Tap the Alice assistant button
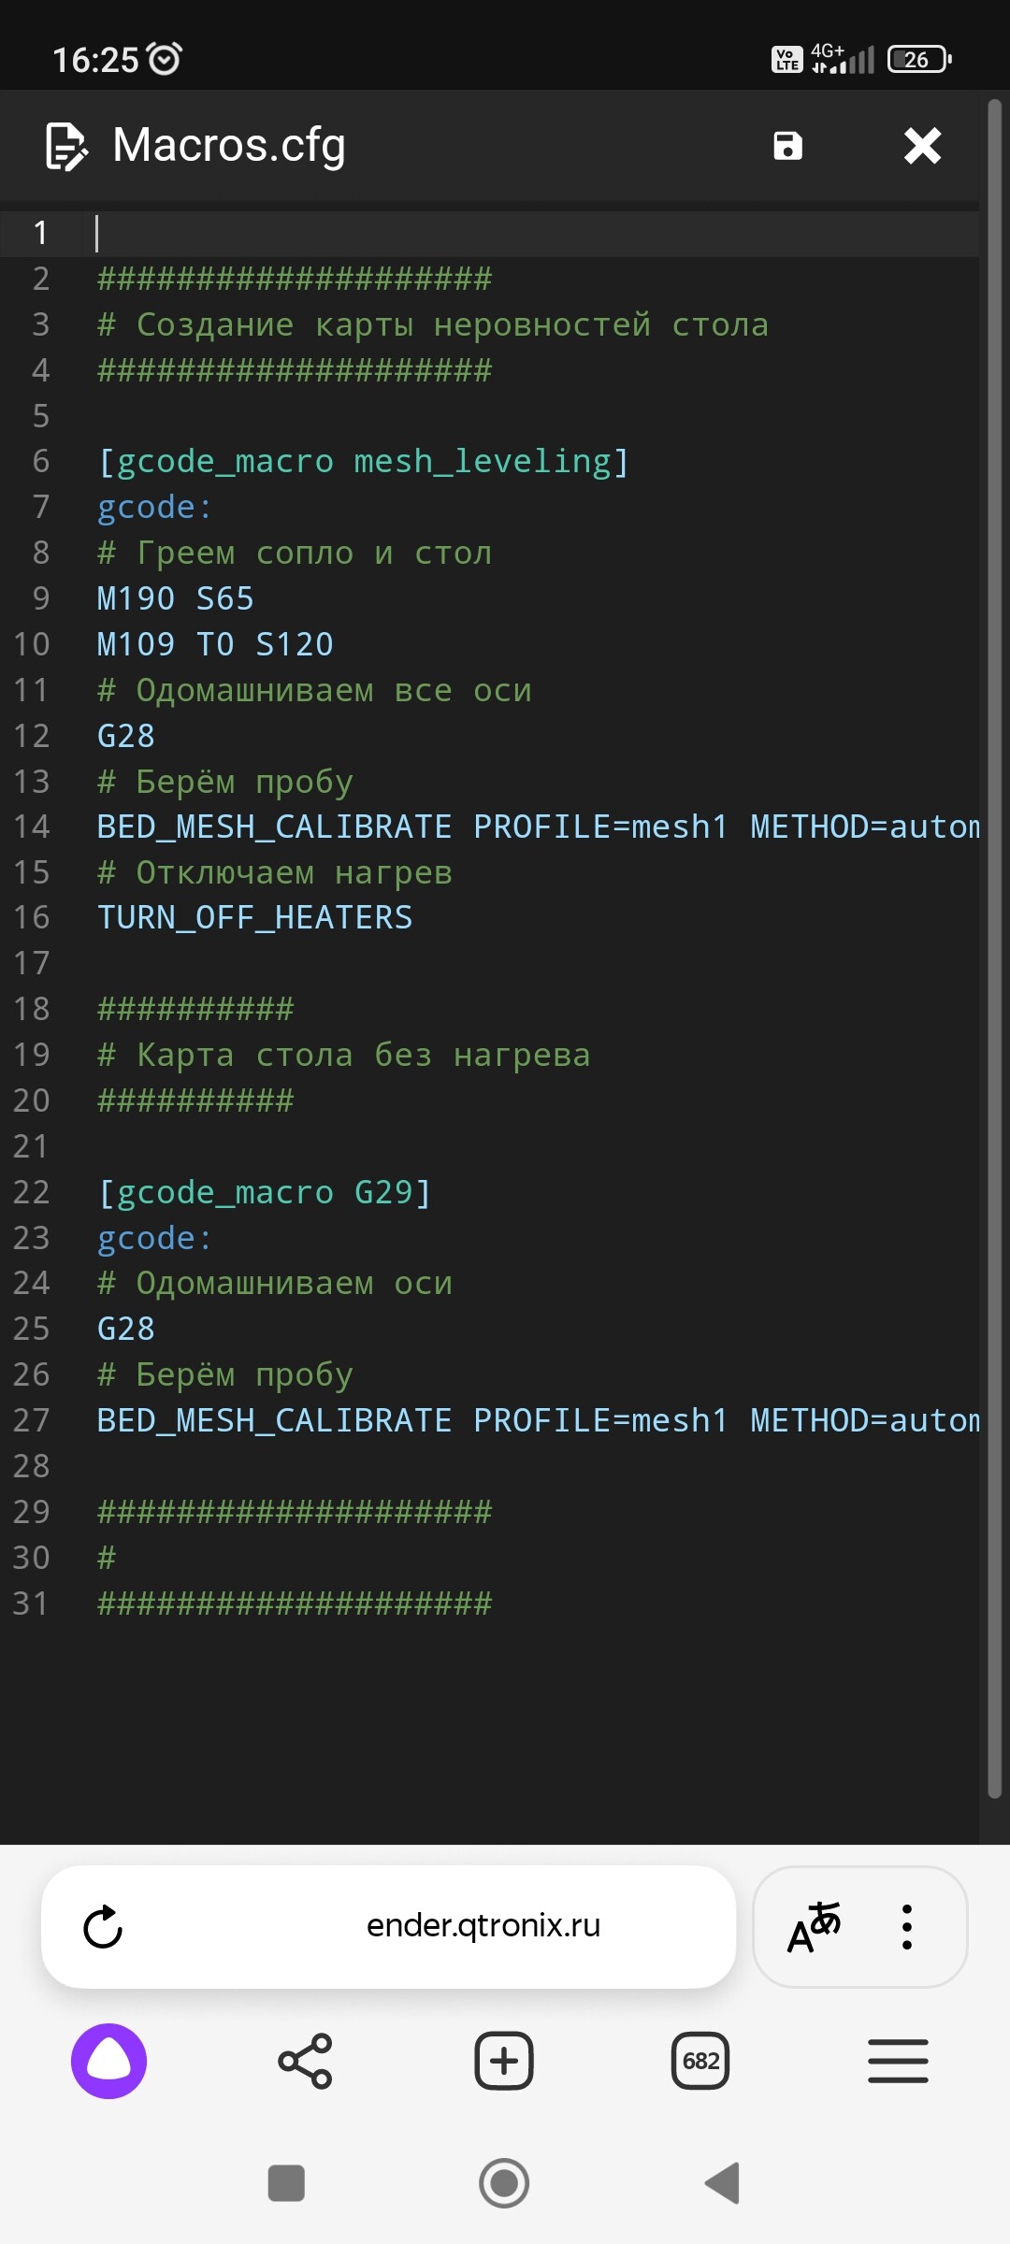The image size is (1010, 2244). pos(109,2061)
